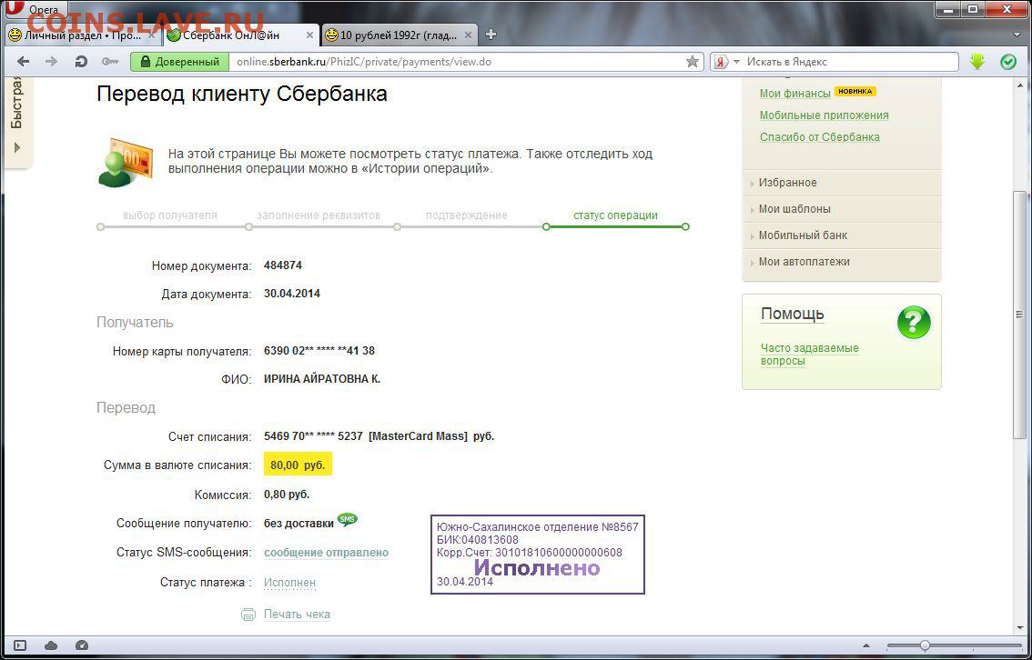
Task: Click the money transfer illustration icon
Action: (x=125, y=162)
